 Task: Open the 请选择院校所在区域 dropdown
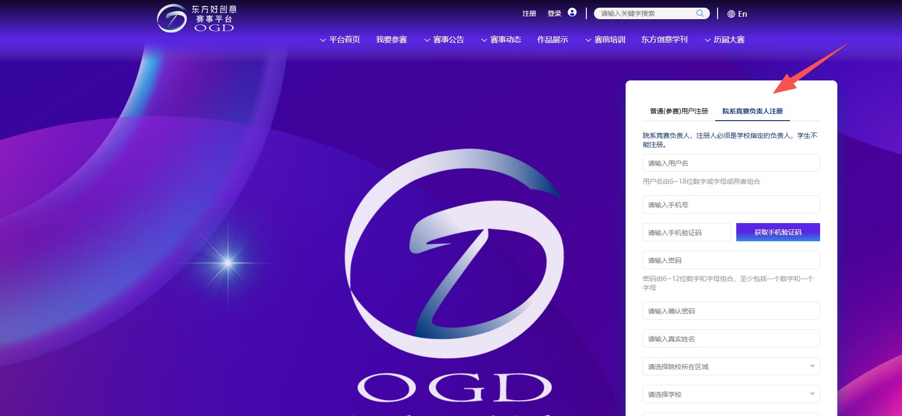tap(731, 366)
